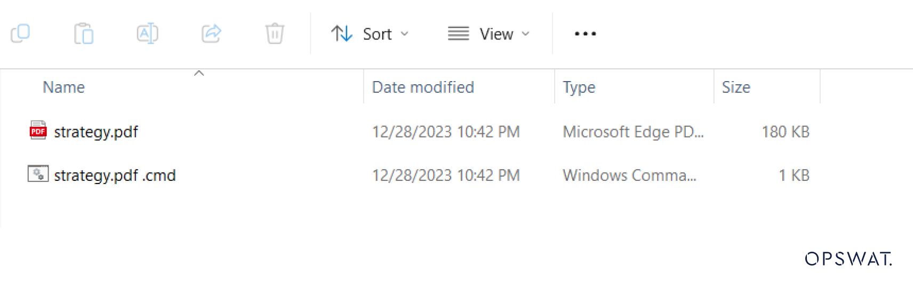The image size is (913, 288).
Task: Click the Type column header
Action: (579, 87)
